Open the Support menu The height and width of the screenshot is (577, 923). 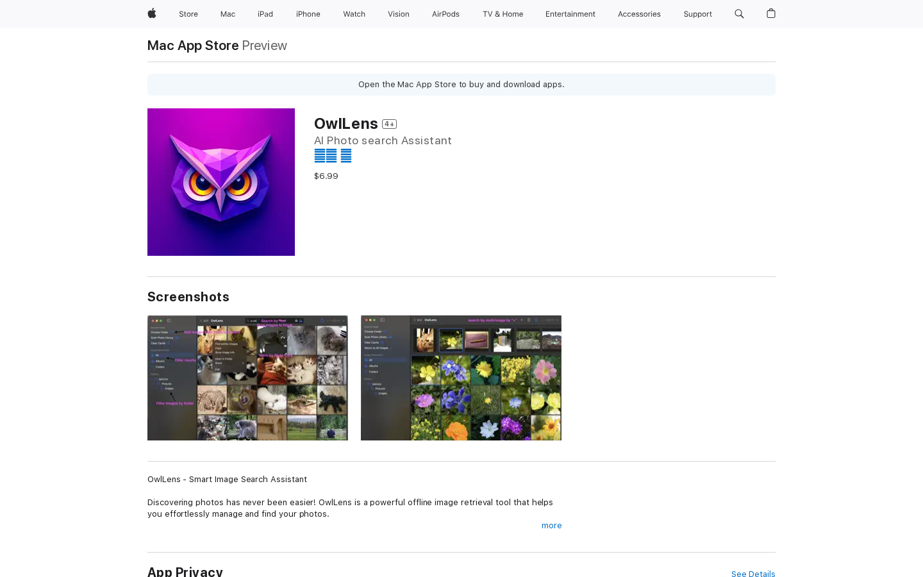point(697,14)
